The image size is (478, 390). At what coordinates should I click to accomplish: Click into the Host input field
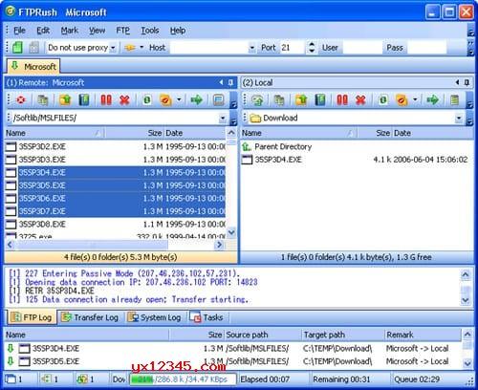tap(208, 48)
